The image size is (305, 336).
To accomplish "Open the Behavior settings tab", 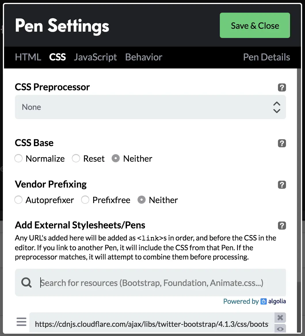I will [x=144, y=57].
